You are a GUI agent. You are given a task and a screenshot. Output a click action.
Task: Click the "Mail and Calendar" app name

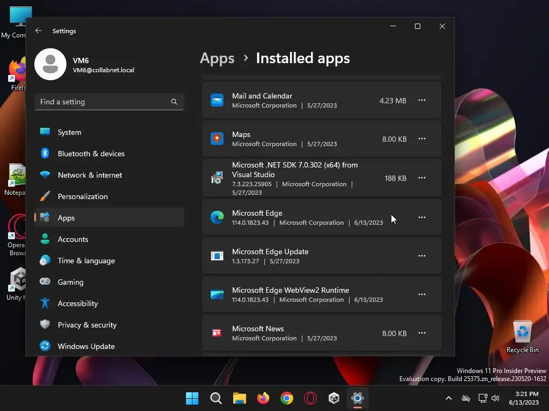[262, 96]
